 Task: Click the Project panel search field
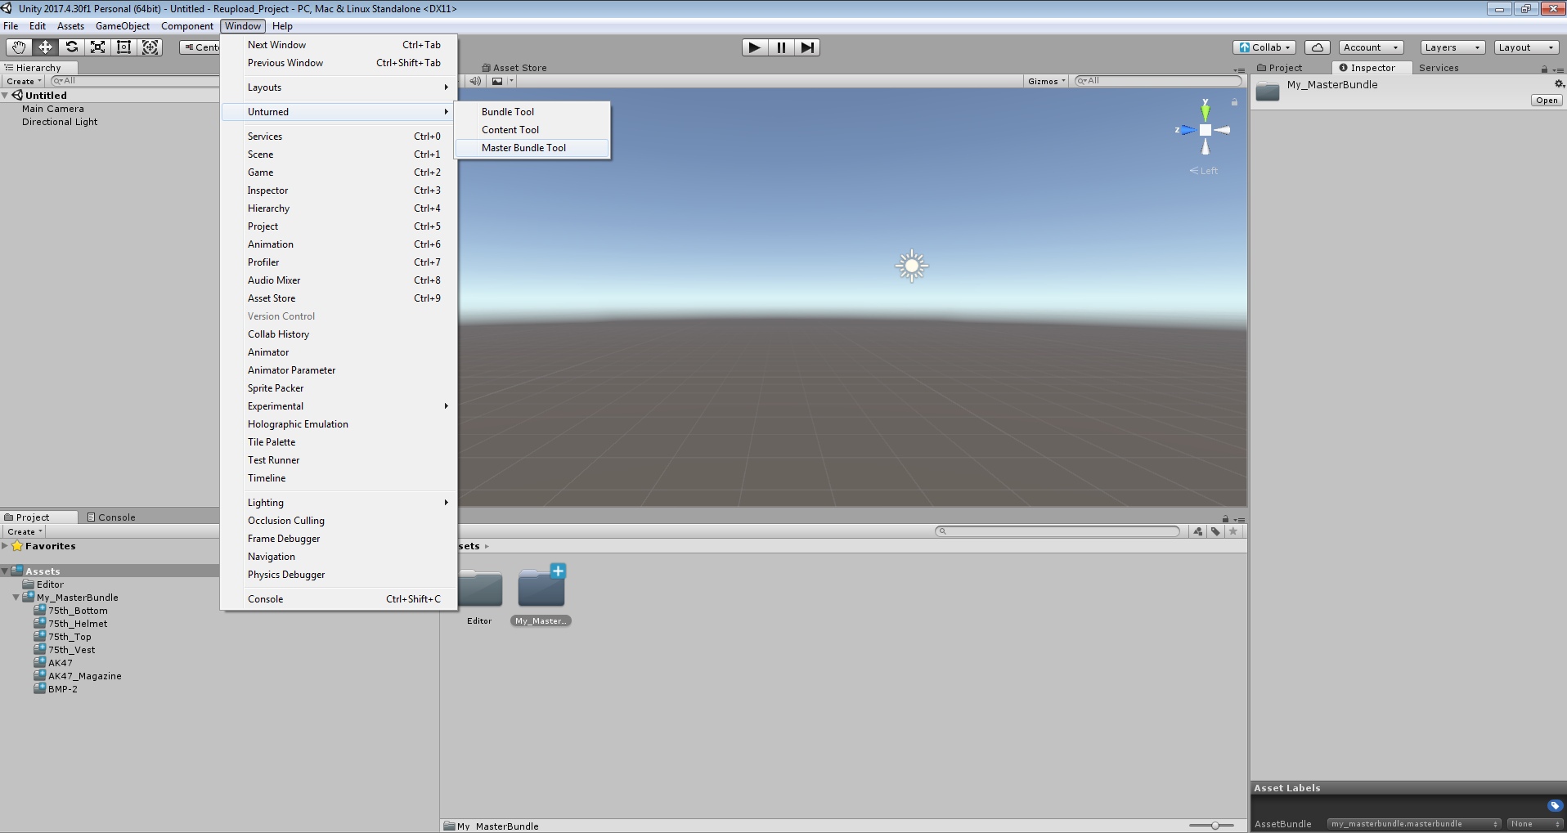pyautogui.click(x=1057, y=531)
